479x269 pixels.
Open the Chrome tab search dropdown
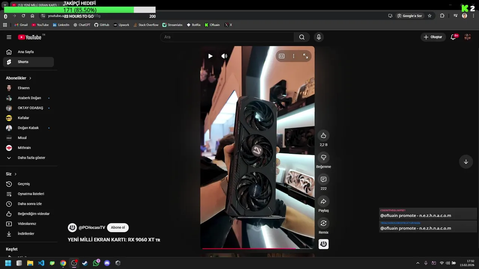(5, 5)
